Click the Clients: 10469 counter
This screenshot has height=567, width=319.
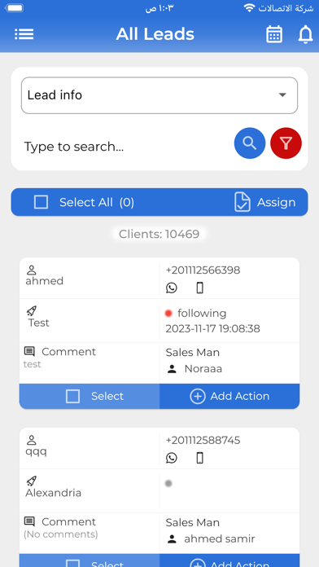point(159,235)
